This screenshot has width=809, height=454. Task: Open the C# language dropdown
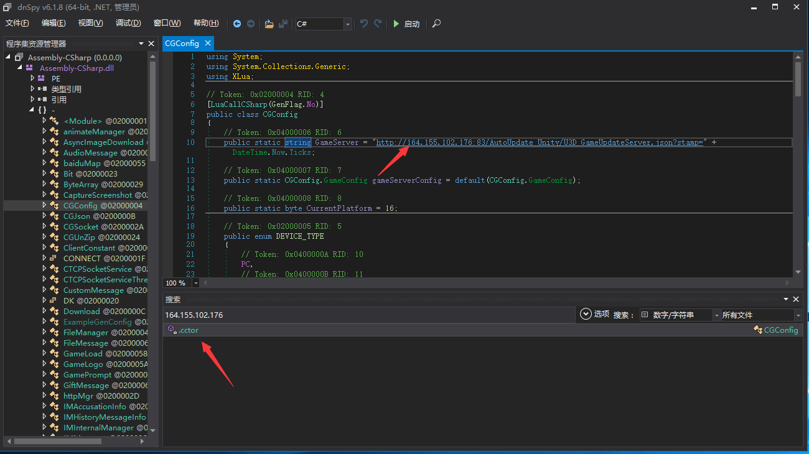pyautogui.click(x=348, y=24)
